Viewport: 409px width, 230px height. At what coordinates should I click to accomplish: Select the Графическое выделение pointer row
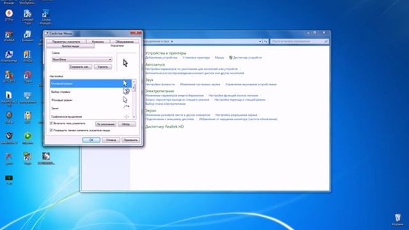coord(91,116)
